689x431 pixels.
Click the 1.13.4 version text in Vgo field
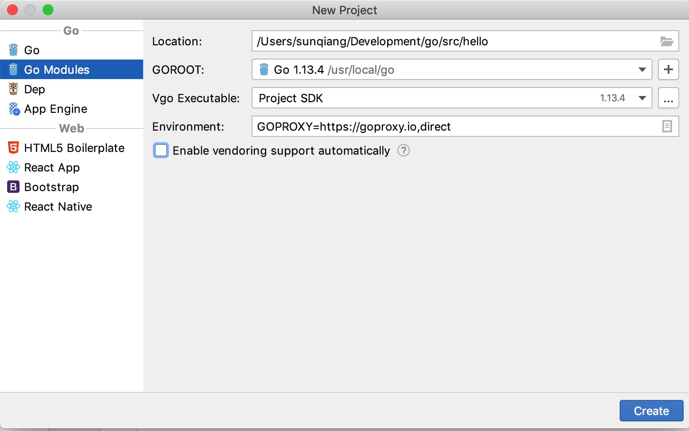click(x=612, y=98)
